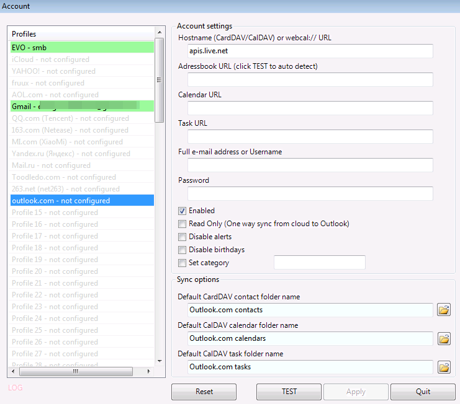Select the Gmail profile

pyautogui.click(x=82, y=107)
